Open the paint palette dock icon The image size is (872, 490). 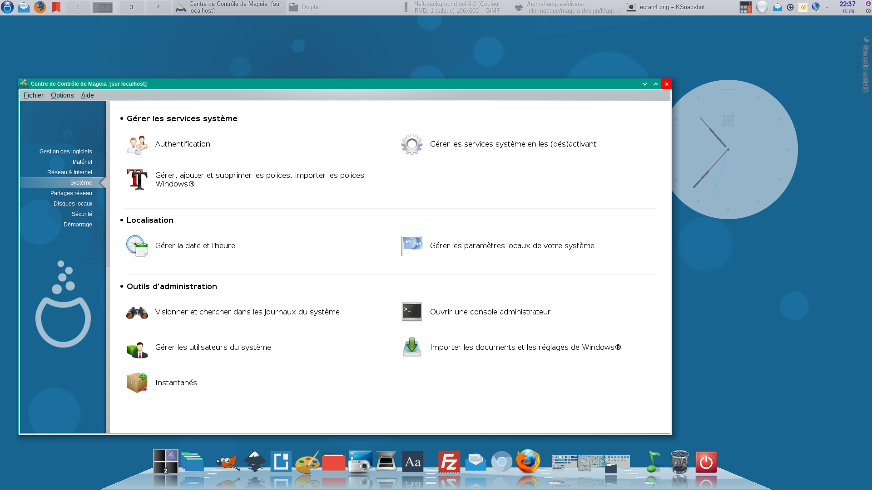(x=307, y=462)
